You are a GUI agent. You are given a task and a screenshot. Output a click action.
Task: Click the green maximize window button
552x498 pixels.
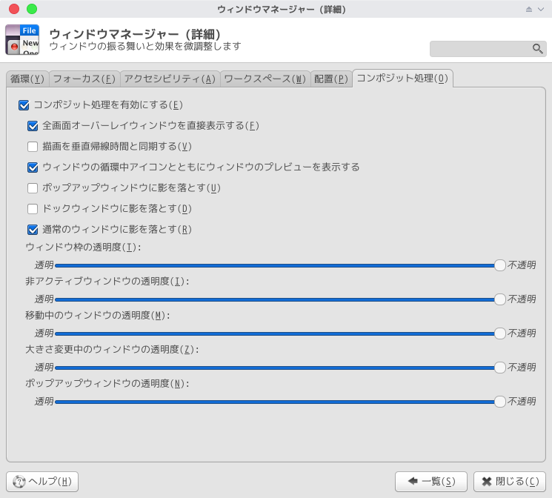(32, 9)
